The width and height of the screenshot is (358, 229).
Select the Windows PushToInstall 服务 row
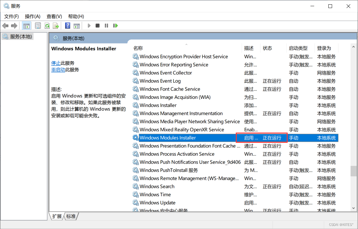[x=235, y=170]
